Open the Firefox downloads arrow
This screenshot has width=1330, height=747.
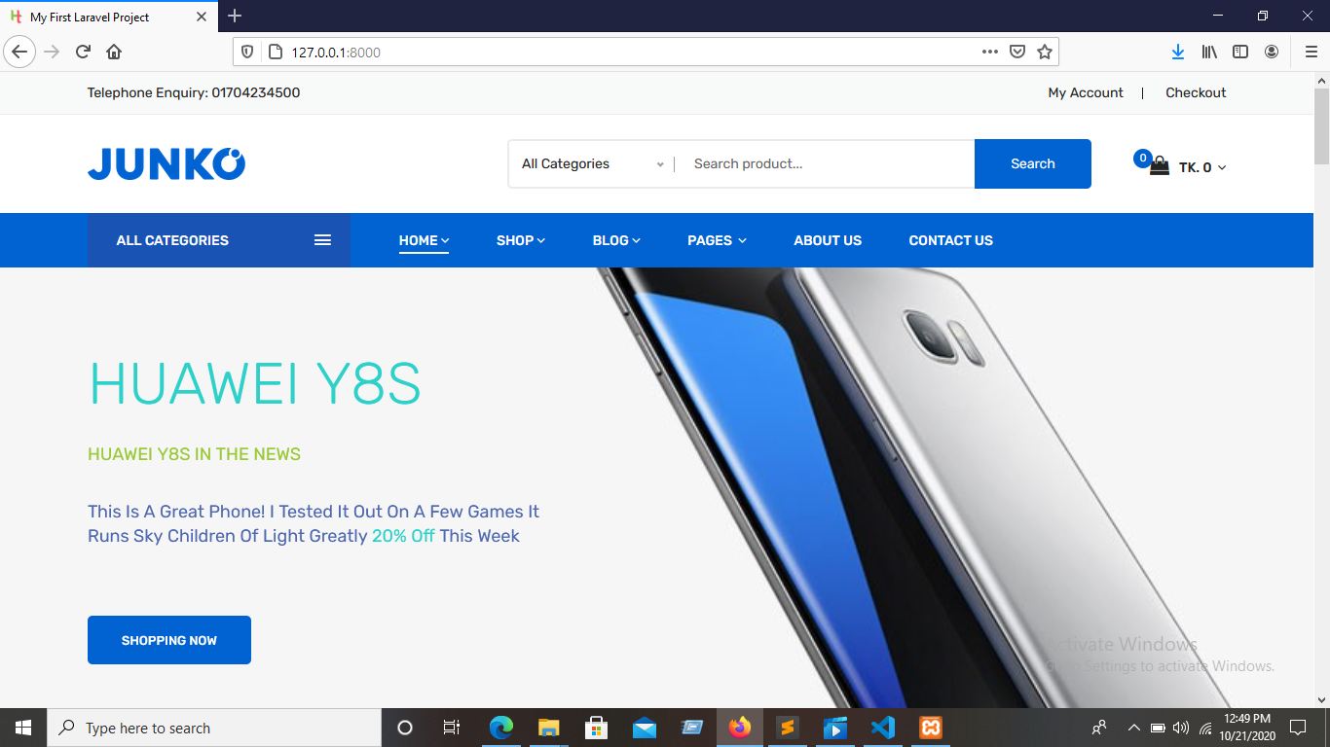(x=1178, y=52)
